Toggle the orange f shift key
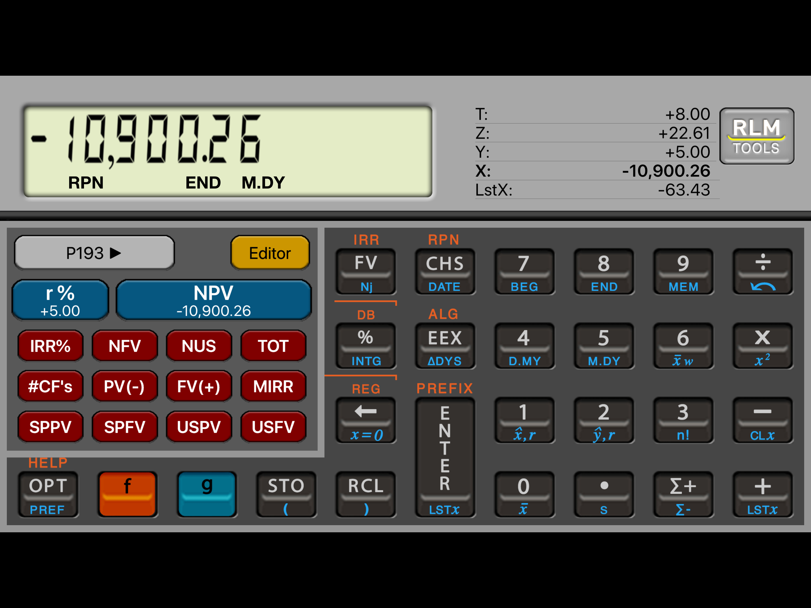This screenshot has width=811, height=608. pos(127,494)
